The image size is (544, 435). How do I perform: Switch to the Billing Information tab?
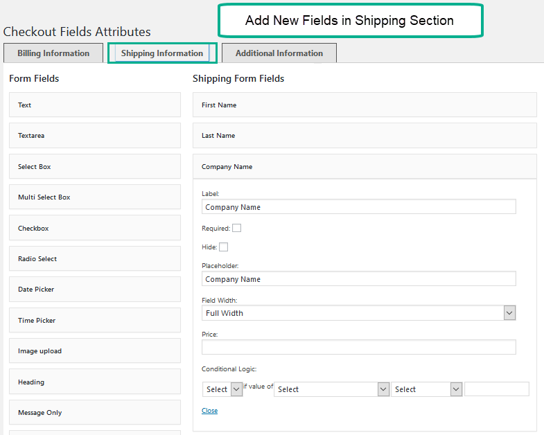click(x=53, y=53)
